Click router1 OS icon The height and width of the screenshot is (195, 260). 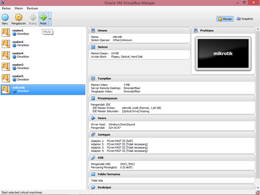(6, 32)
